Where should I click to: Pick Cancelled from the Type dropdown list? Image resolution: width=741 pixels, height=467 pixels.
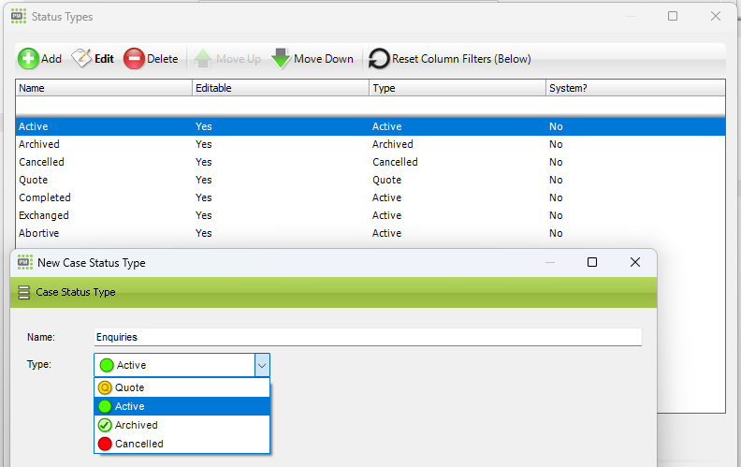[182, 444]
